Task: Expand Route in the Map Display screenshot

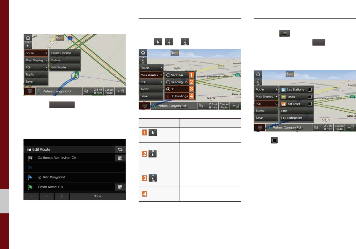Action: coord(151,68)
